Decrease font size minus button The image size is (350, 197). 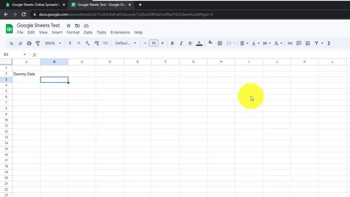pos(144,43)
